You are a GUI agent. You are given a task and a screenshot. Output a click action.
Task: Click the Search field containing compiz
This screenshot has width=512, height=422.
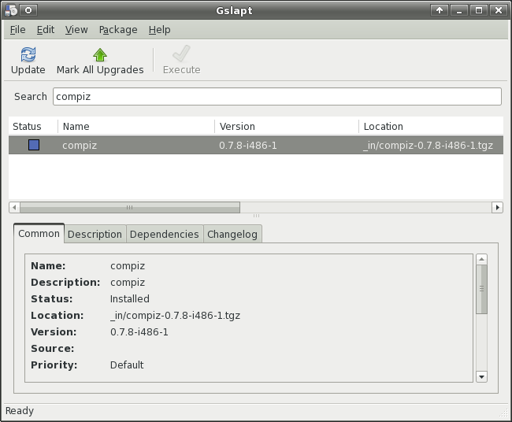(277, 96)
